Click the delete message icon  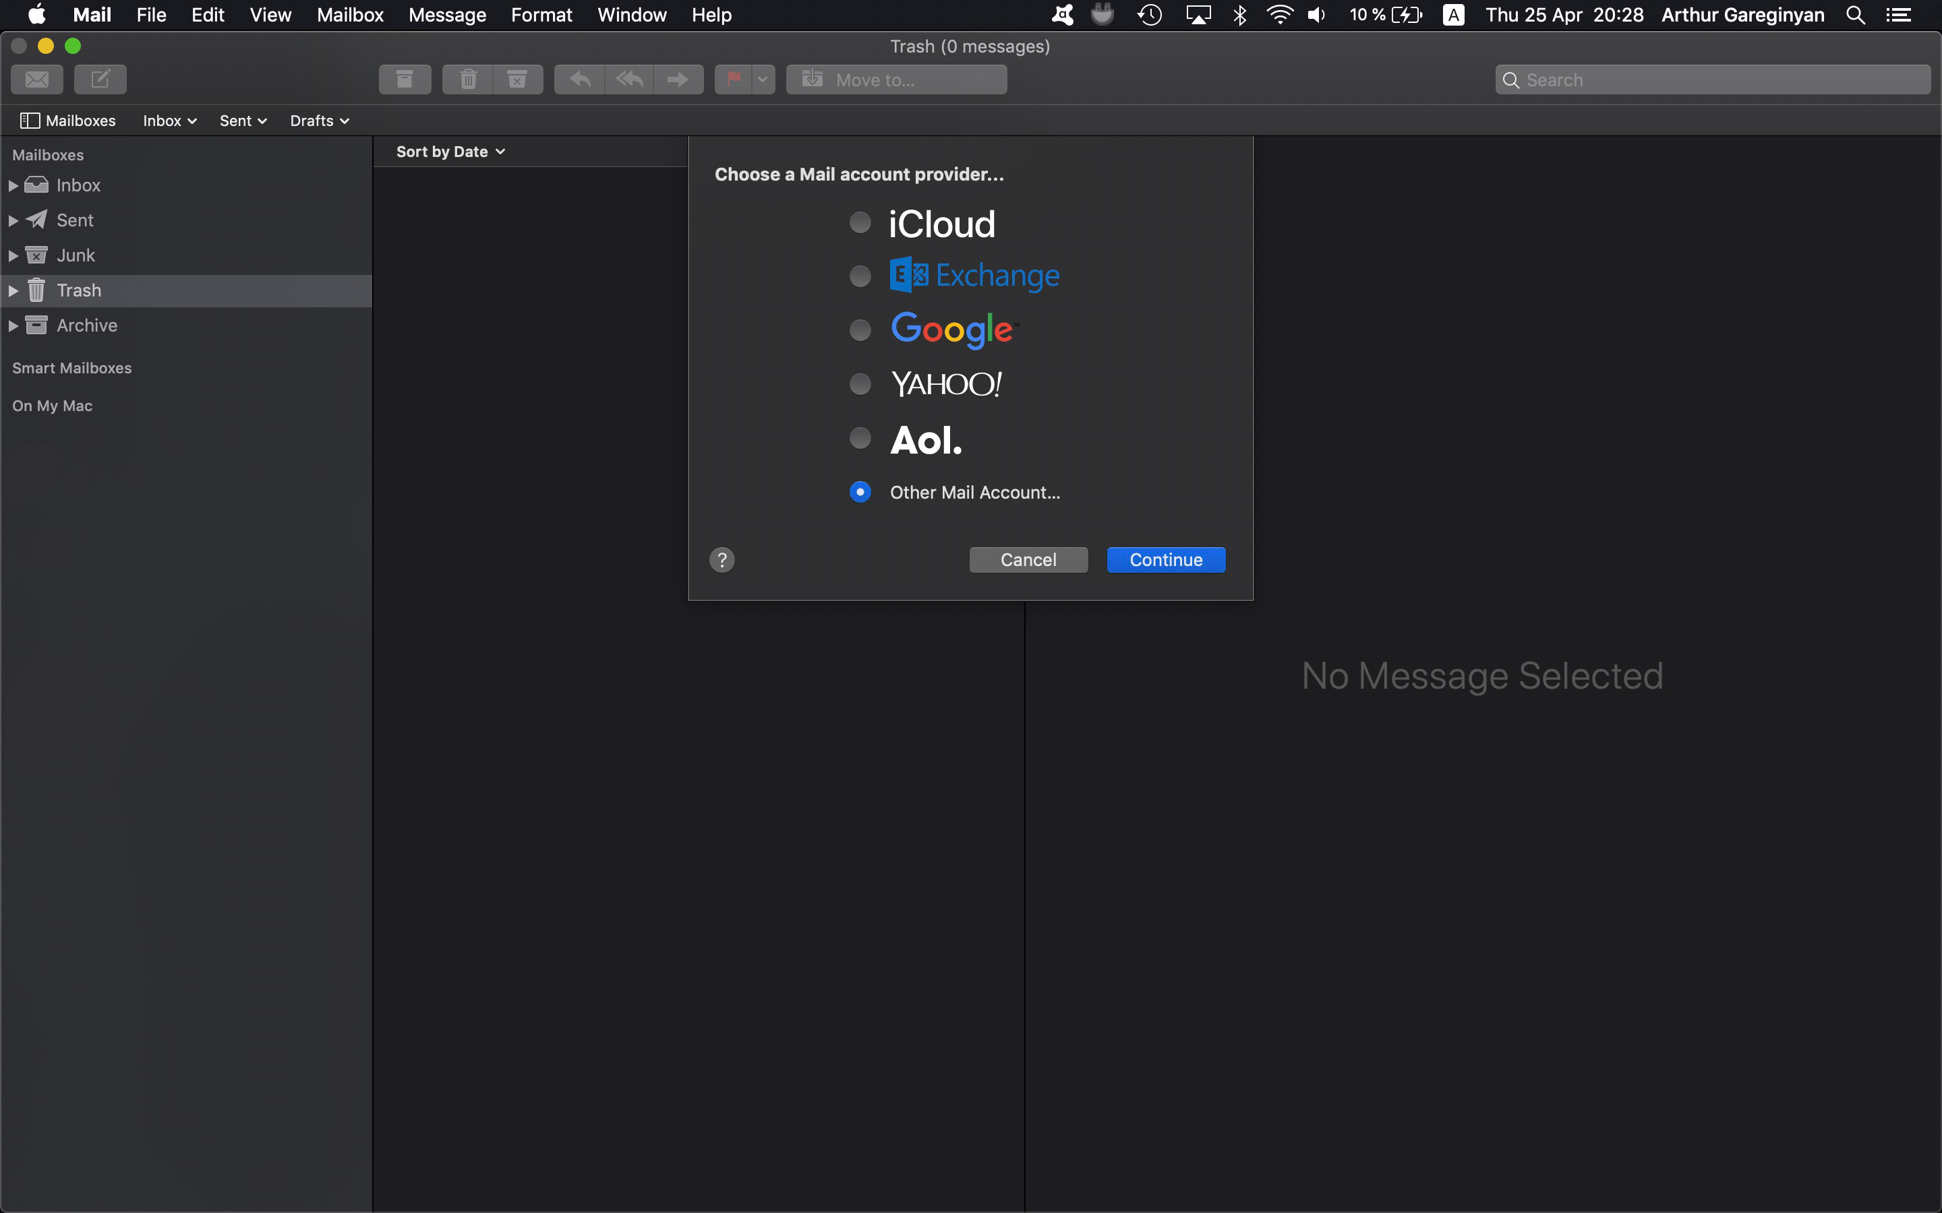click(467, 80)
